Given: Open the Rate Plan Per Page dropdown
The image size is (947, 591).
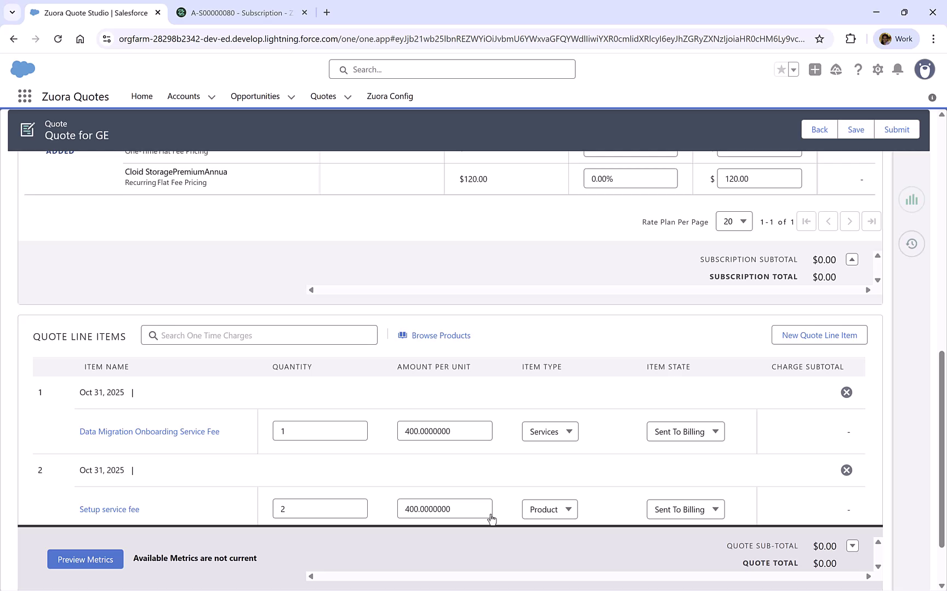Looking at the screenshot, I should click(x=734, y=221).
